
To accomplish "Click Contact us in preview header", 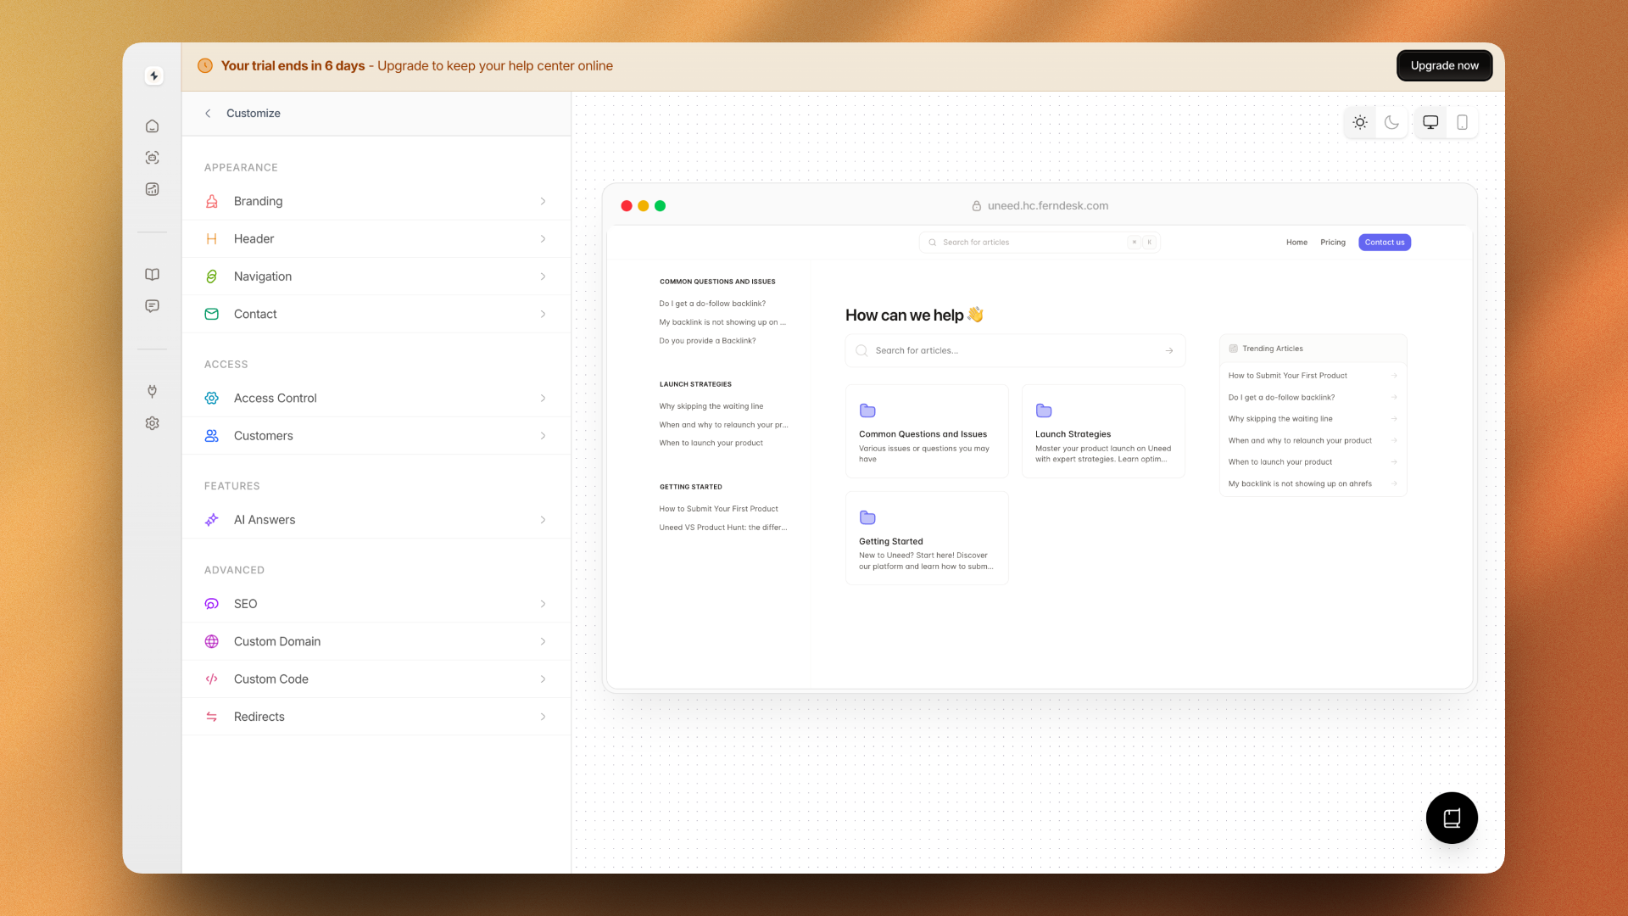I will (x=1384, y=243).
